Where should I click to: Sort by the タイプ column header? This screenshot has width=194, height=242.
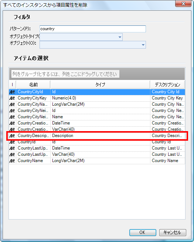click(x=100, y=85)
